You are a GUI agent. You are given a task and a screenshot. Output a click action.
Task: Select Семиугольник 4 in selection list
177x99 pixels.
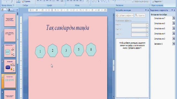[x=160, y=34]
